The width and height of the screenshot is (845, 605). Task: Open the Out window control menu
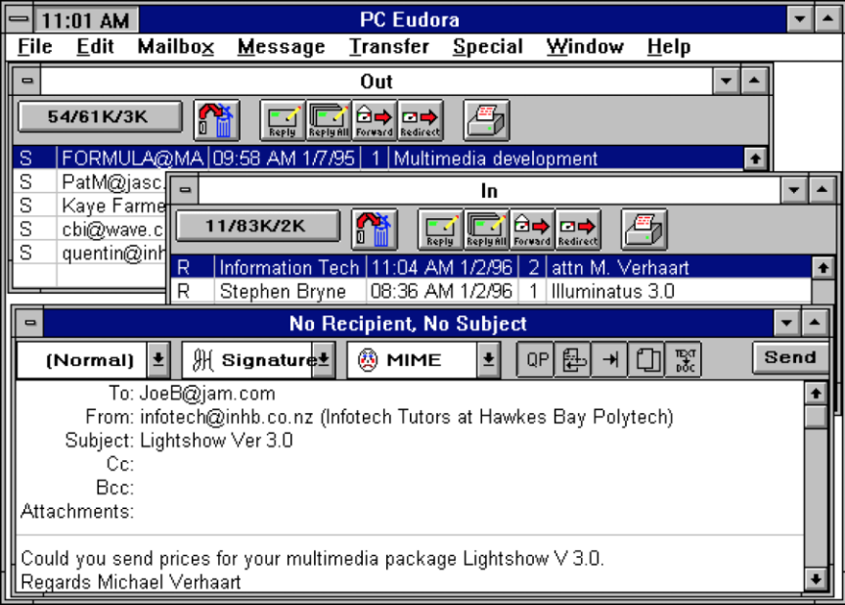(27, 81)
